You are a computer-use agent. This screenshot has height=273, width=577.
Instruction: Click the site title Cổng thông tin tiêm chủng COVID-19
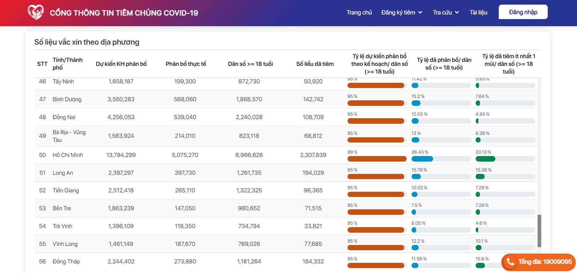click(124, 13)
